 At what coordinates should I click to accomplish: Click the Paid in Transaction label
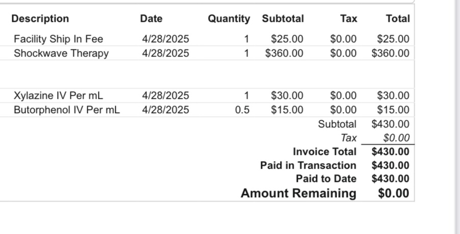pos(308,165)
